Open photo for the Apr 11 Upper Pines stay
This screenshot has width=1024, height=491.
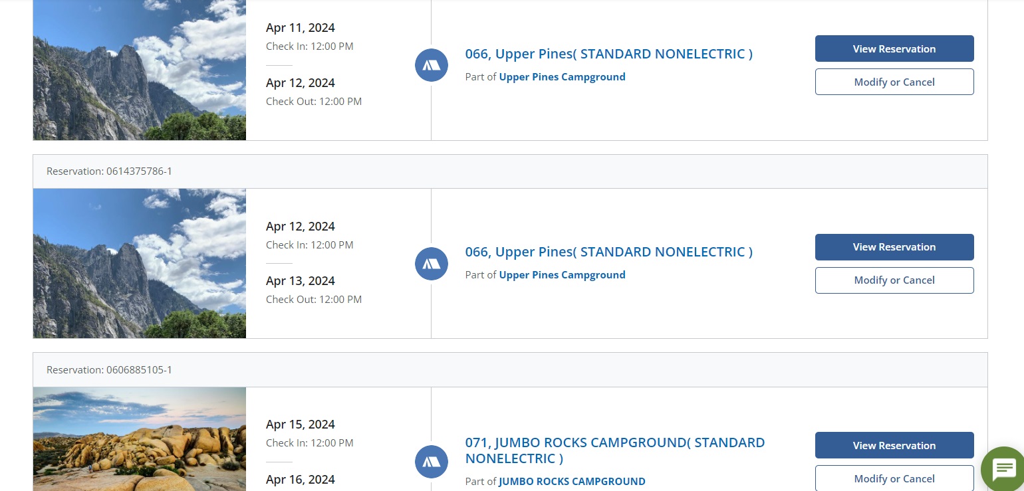[140, 70]
